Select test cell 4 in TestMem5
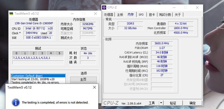This screenshot has height=109, width=224. (51, 53)
